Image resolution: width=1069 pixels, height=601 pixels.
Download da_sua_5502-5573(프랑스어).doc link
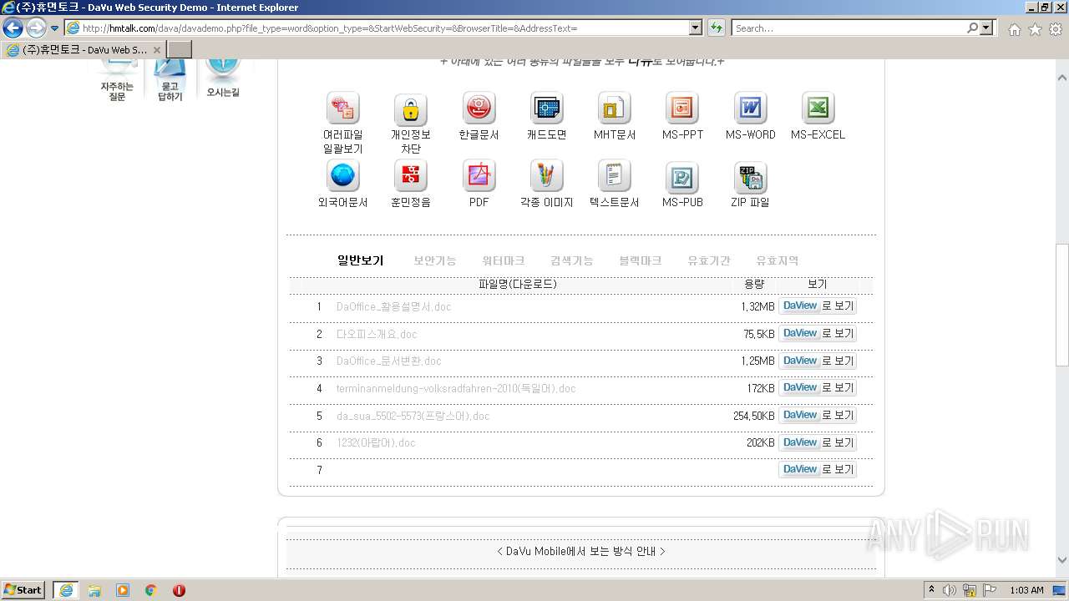[x=413, y=416]
